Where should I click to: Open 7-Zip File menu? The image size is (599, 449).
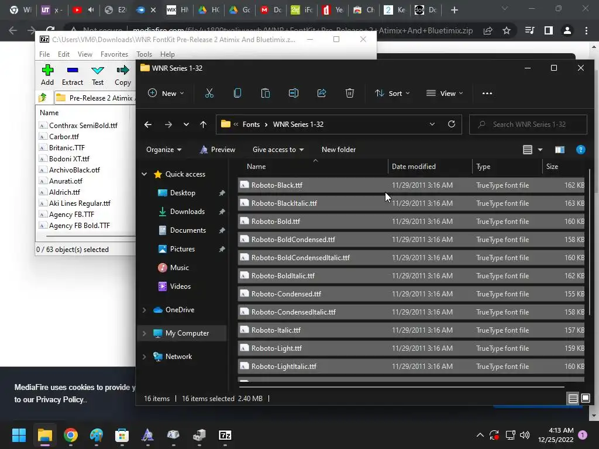44,54
